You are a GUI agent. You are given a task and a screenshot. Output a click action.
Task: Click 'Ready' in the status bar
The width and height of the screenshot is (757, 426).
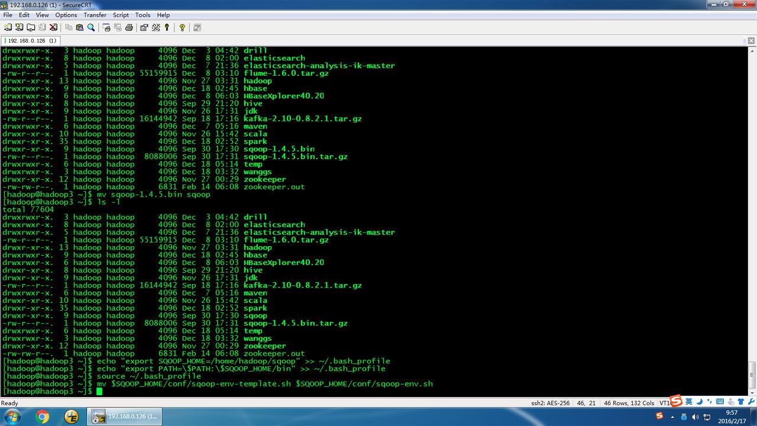coord(9,403)
